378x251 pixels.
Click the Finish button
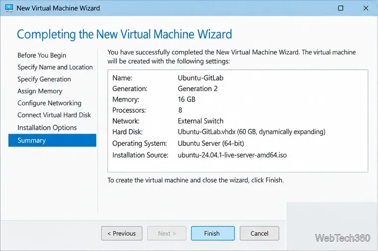(213, 233)
